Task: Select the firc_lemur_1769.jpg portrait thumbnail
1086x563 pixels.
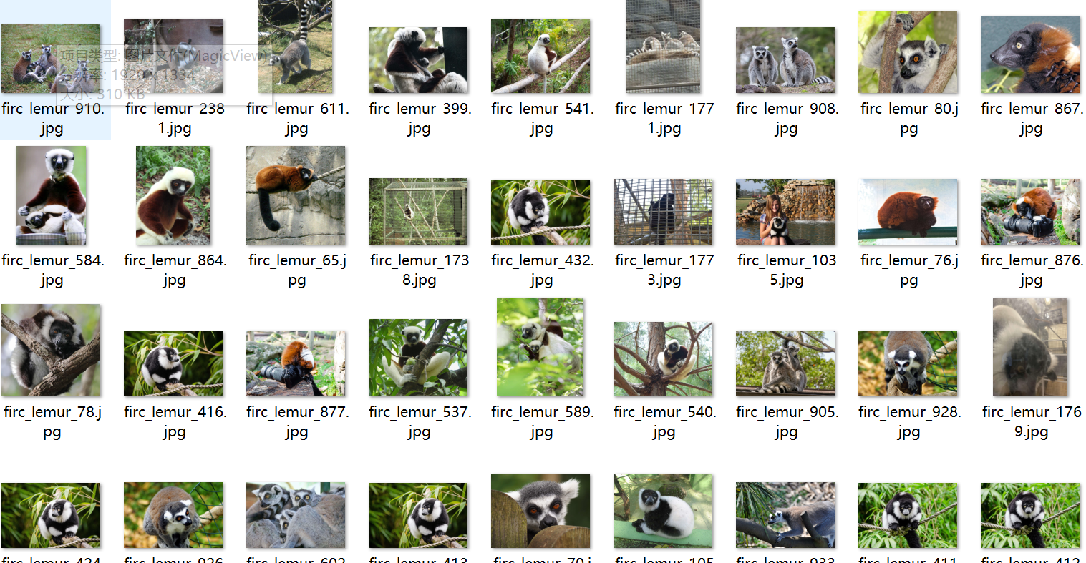Action: pyautogui.click(x=1030, y=347)
